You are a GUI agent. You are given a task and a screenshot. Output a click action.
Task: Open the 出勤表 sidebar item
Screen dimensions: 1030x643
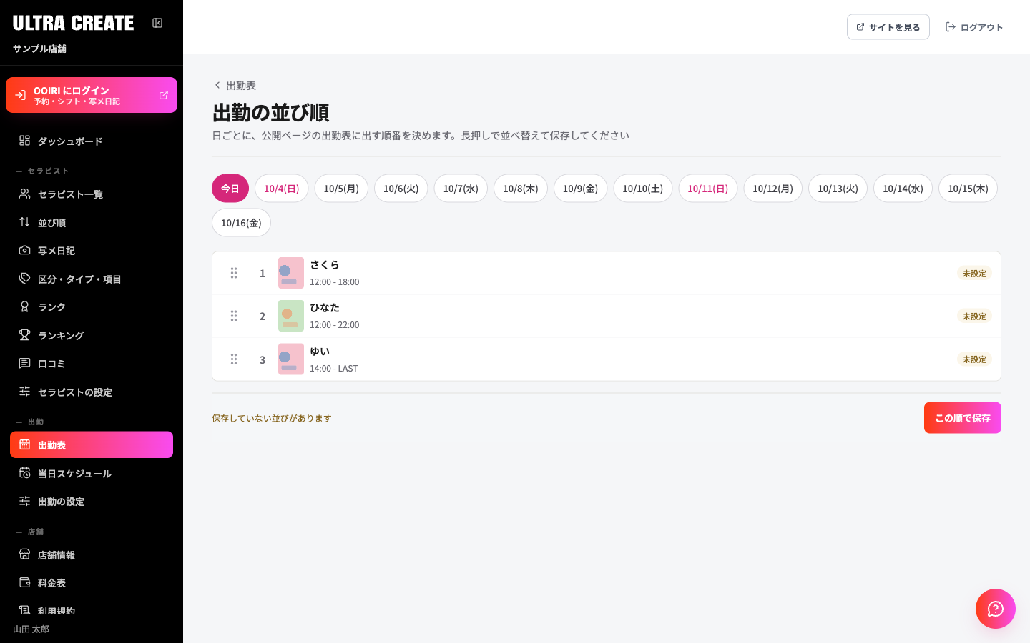(x=92, y=444)
